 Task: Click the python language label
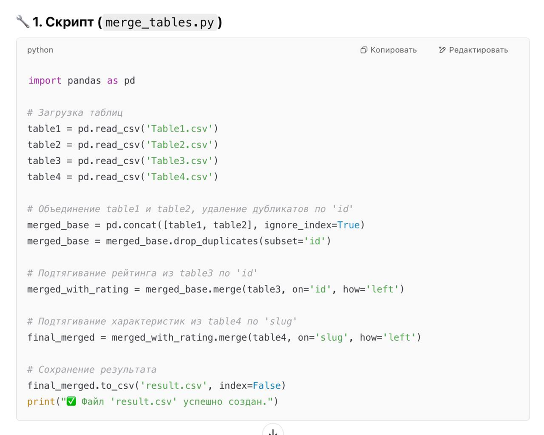pos(40,50)
